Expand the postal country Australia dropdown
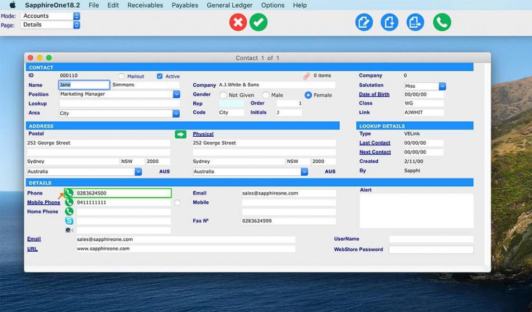The image size is (532, 312). [x=138, y=172]
